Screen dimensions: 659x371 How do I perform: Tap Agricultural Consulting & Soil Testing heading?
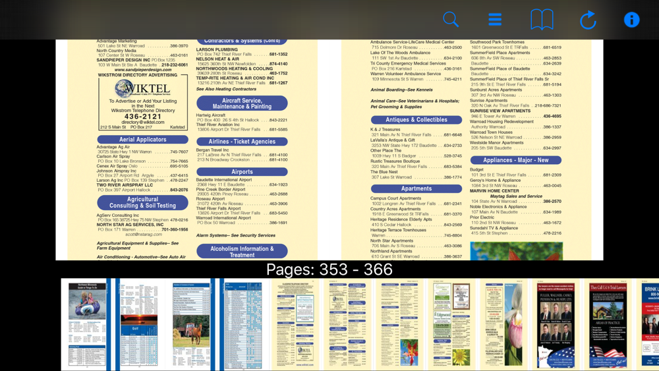click(142, 202)
